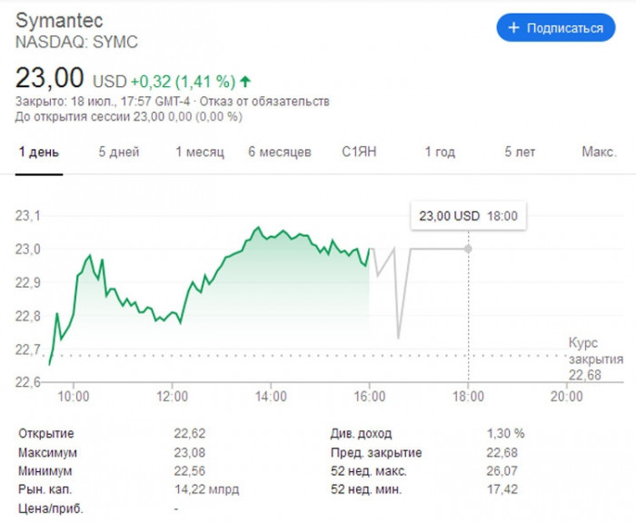Screen dimensions: 636x522
Task: Click the Рын. кап. value 14,22 млрд
Action: [x=206, y=489]
